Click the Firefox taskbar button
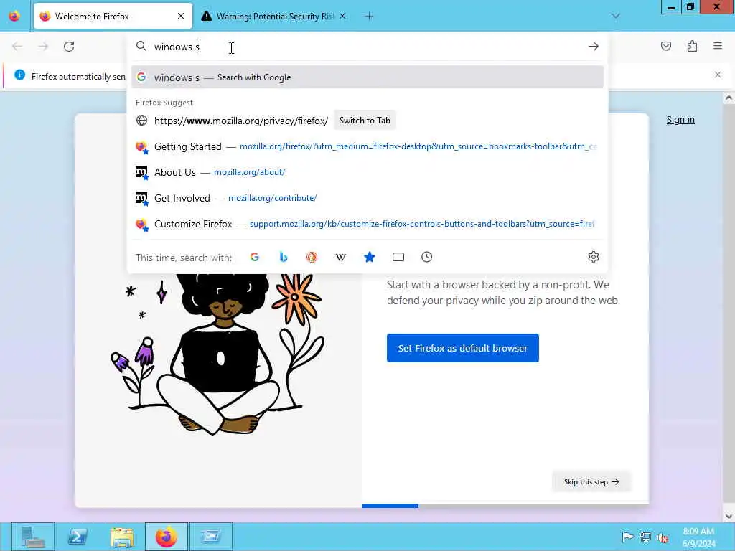 pos(167,537)
